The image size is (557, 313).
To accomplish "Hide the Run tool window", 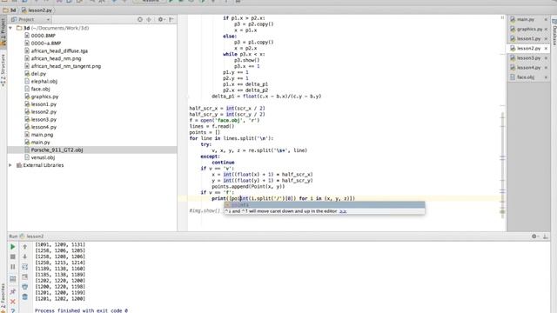I will (546, 236).
